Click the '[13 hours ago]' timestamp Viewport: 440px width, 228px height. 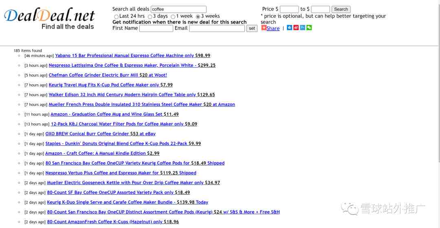coord(37,124)
